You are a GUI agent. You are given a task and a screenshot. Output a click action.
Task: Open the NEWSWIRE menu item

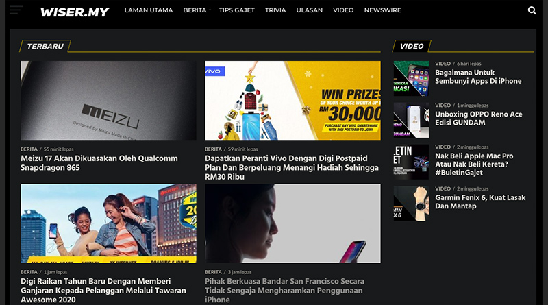tap(383, 10)
